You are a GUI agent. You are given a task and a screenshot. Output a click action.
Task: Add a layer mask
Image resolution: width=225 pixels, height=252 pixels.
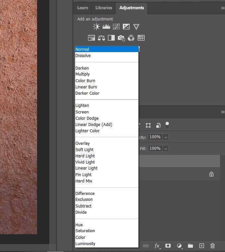pos(168,246)
